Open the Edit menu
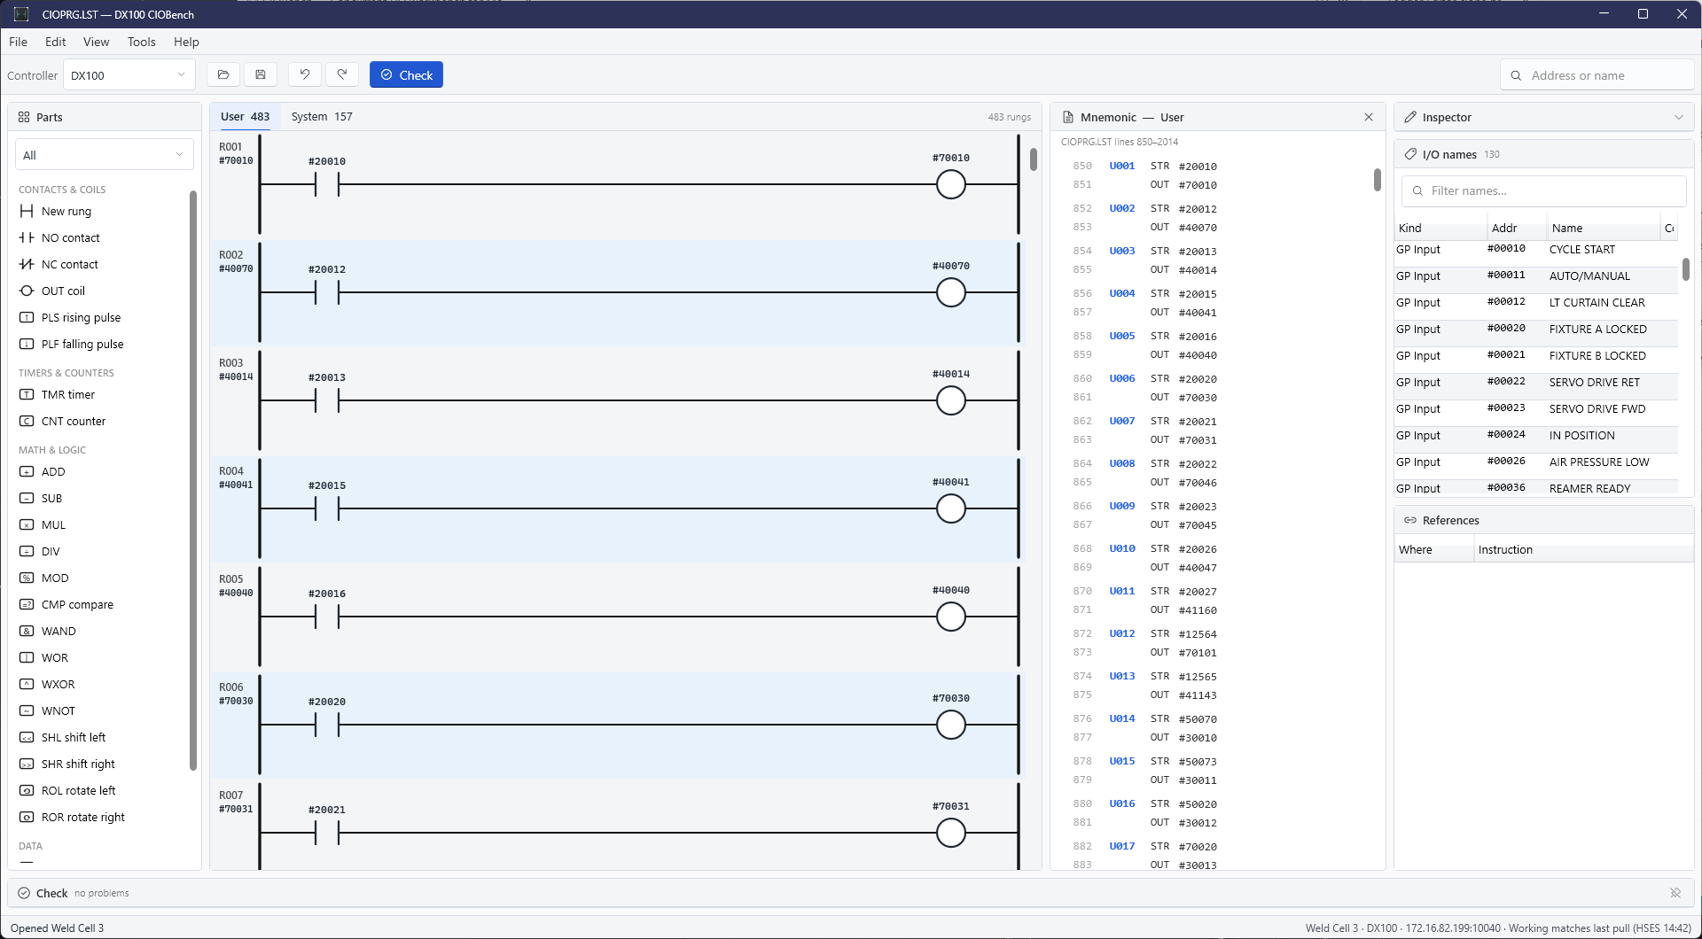 tap(56, 42)
